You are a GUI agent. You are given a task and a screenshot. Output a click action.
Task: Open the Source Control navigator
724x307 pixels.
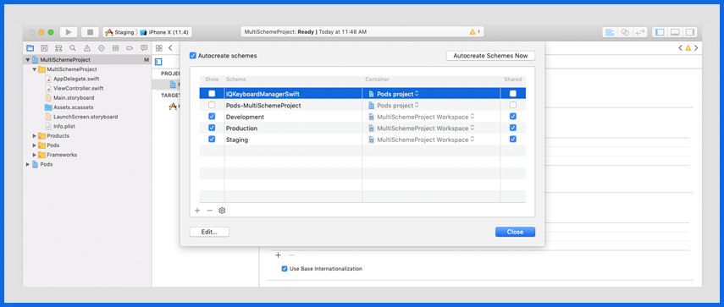44,48
